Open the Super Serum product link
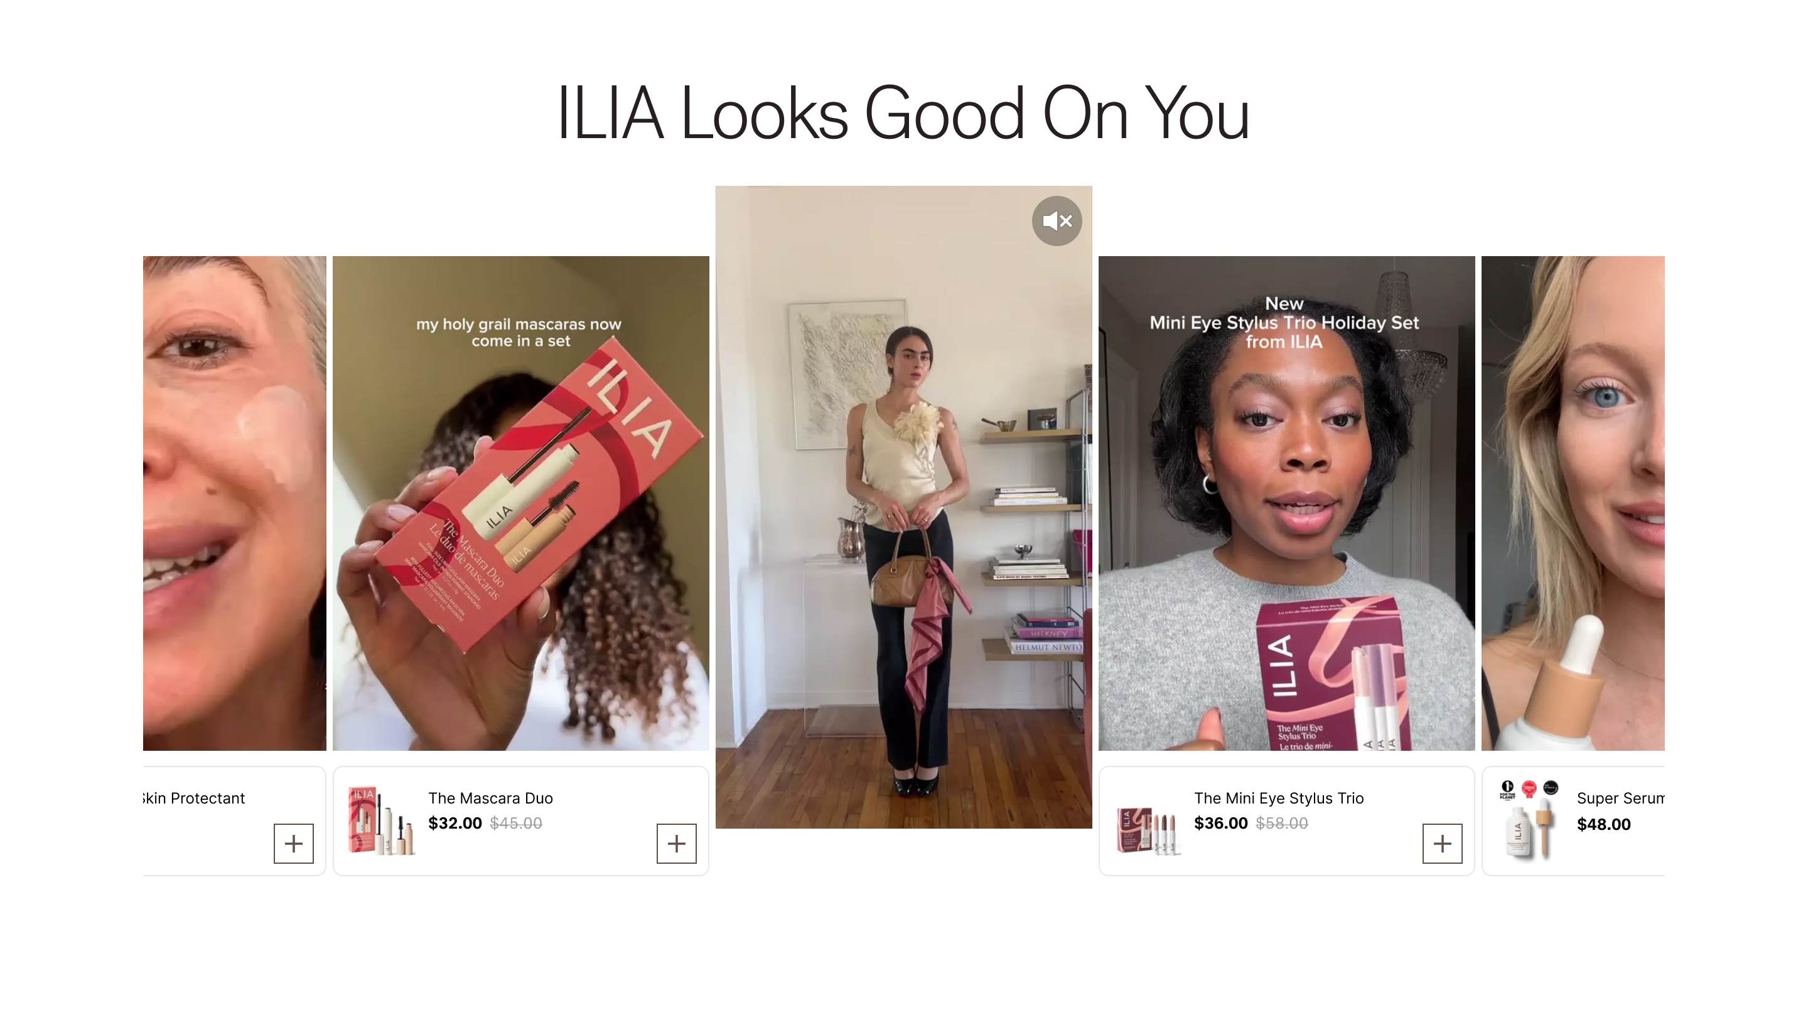This screenshot has height=1027, width=1808. tap(1620, 798)
